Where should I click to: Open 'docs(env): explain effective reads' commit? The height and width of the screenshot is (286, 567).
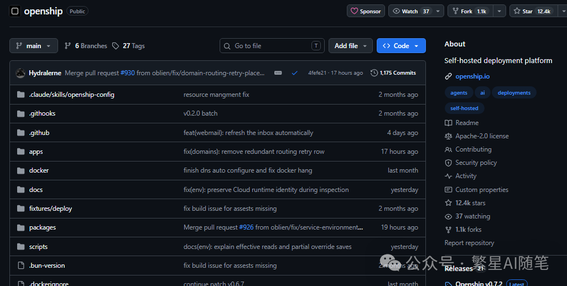click(268, 247)
